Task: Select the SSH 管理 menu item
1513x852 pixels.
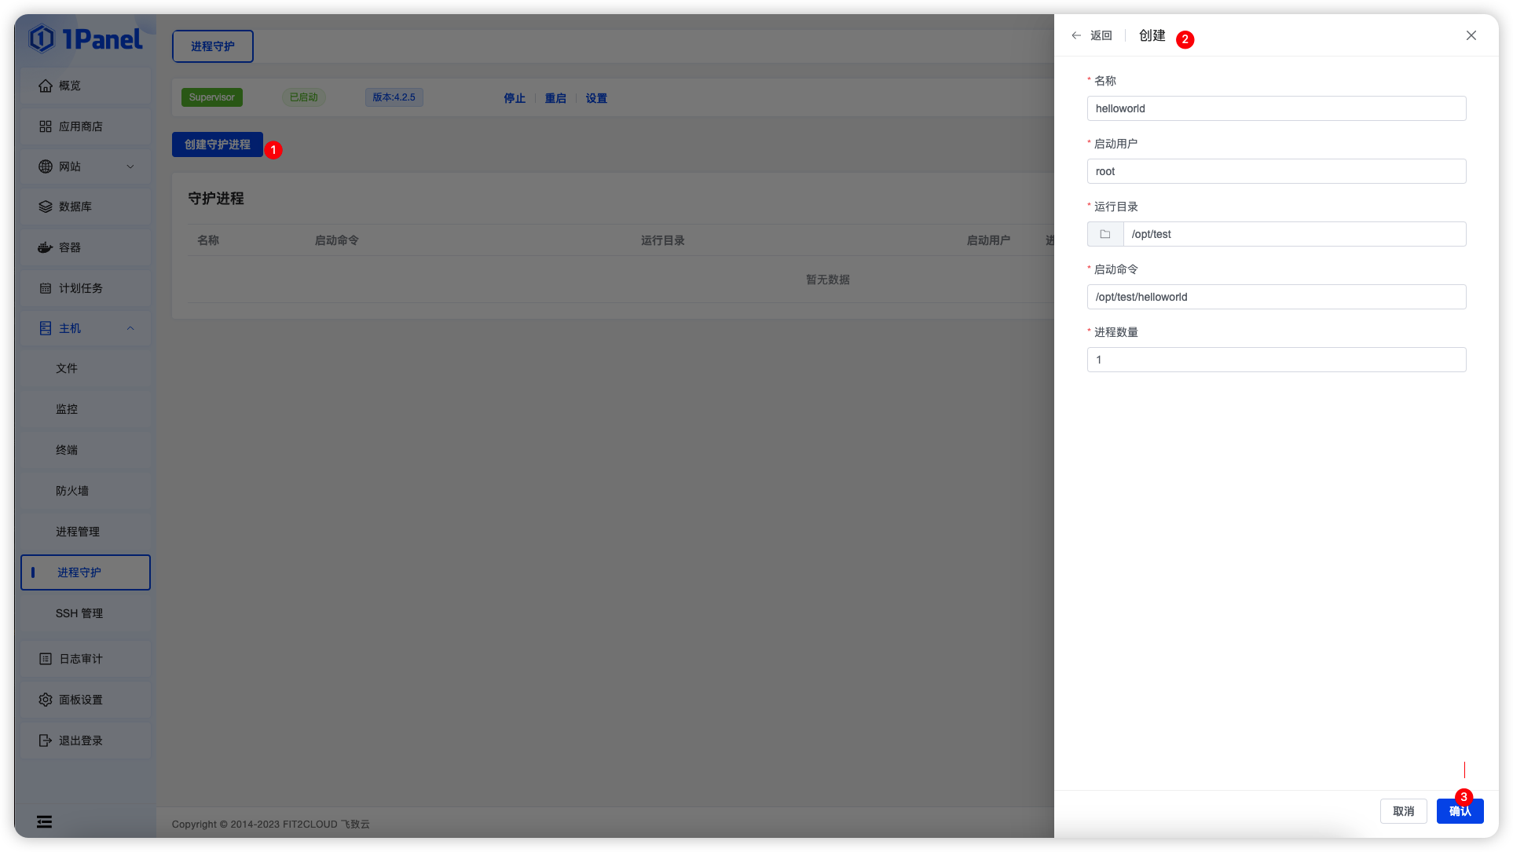Action: coord(79,612)
